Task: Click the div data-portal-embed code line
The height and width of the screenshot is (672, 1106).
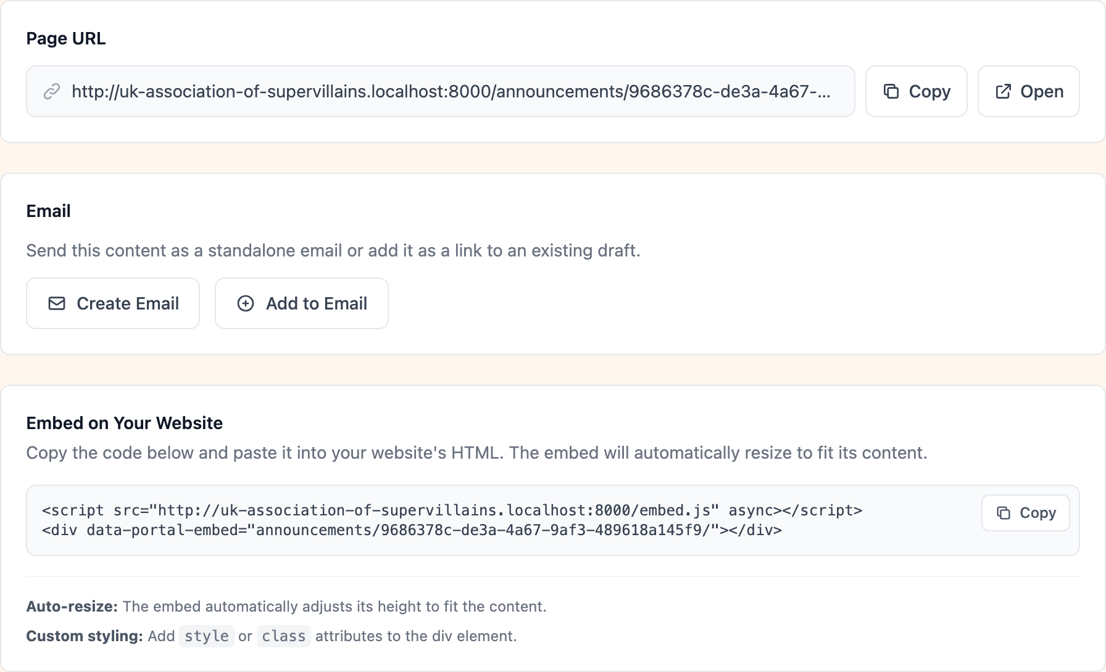Action: click(x=412, y=530)
